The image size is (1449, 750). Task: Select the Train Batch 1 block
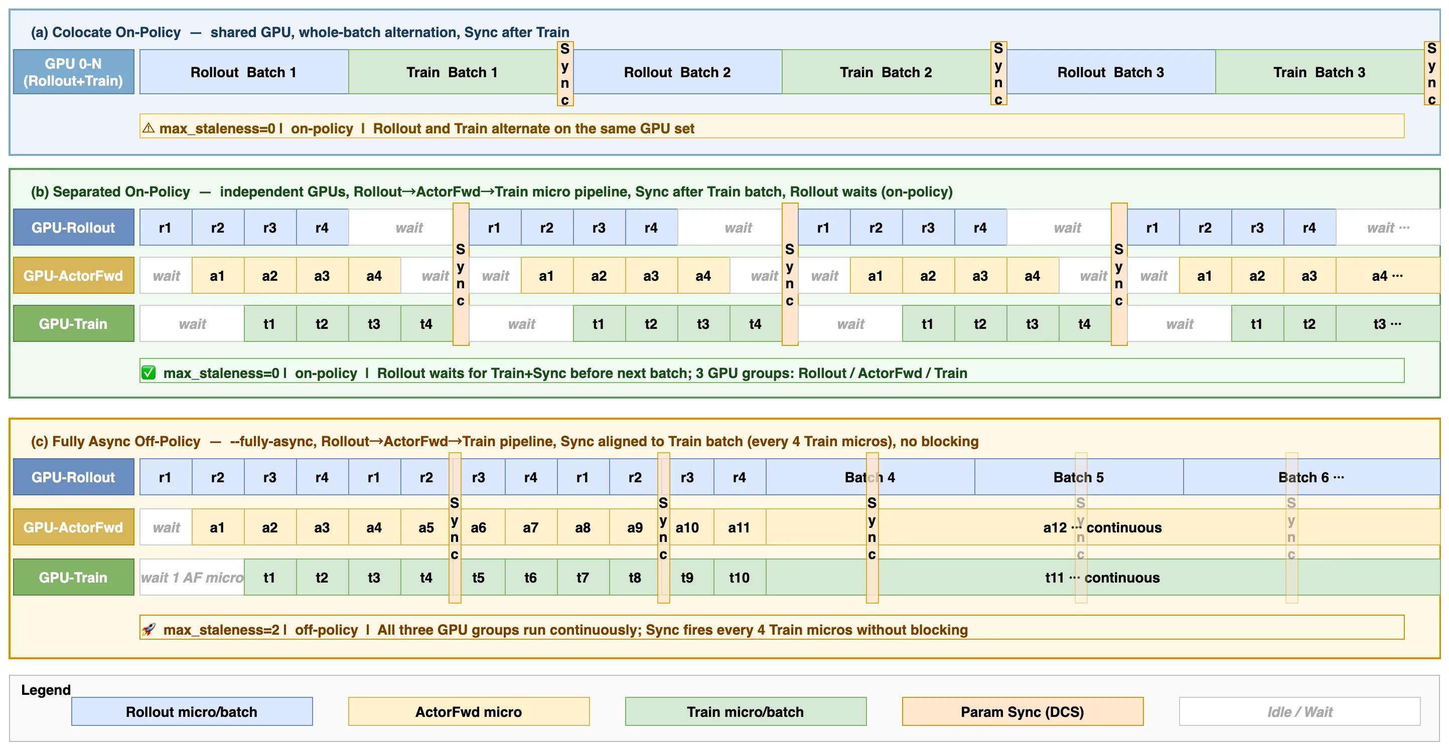coord(452,71)
